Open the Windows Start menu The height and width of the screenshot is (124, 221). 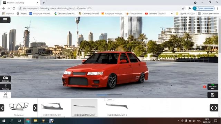[4, 121]
